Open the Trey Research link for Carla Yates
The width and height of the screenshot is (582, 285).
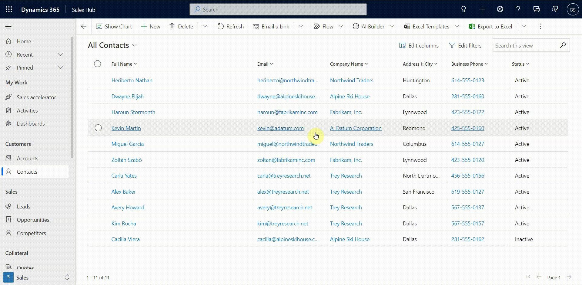click(x=346, y=176)
